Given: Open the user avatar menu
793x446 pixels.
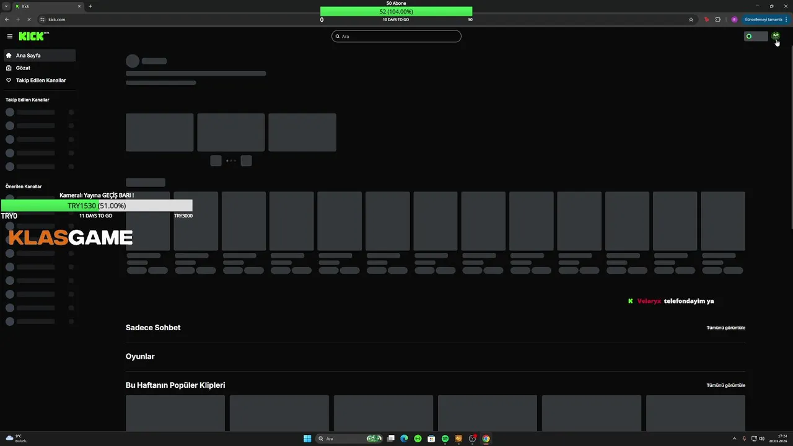Looking at the screenshot, I should coord(776,36).
